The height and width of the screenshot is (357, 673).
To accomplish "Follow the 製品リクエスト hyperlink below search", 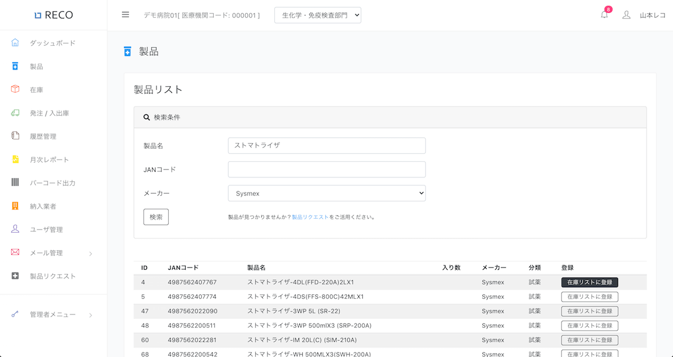I will [310, 217].
